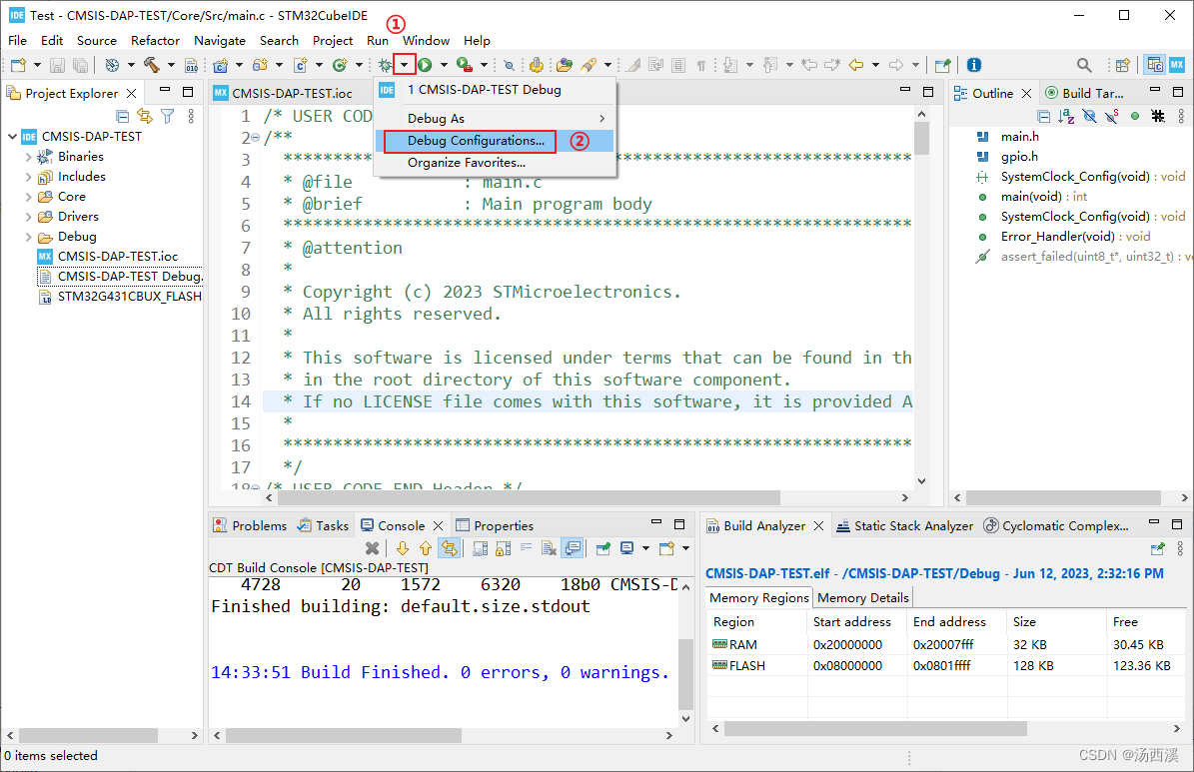The image size is (1194, 772).
Task: Switch to the C/C++ perspective icon
Action: [1155, 66]
